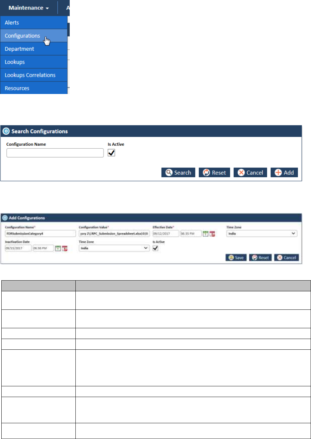Open Department menu entry
311x439 pixels.
click(34, 49)
